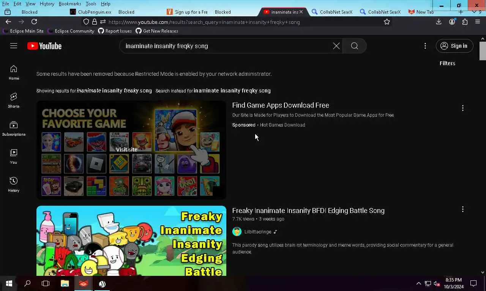Screen dimensions: 486x291
Task: Open Freaky Inanimate Insanity BFDI Edging Battle Song
Action: [x=308, y=211]
